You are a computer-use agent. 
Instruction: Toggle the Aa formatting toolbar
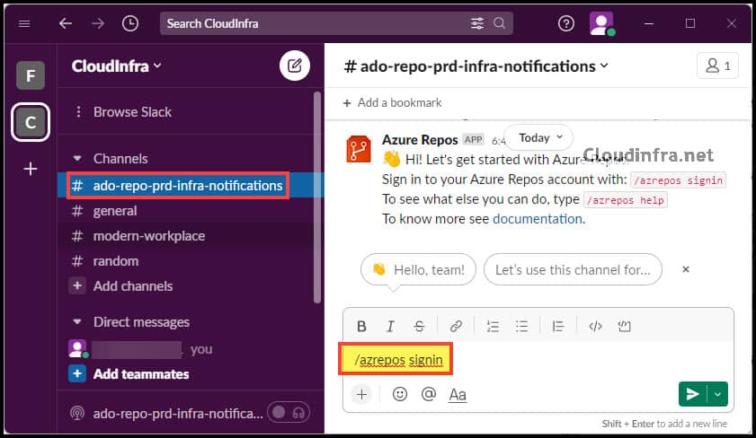[458, 395]
